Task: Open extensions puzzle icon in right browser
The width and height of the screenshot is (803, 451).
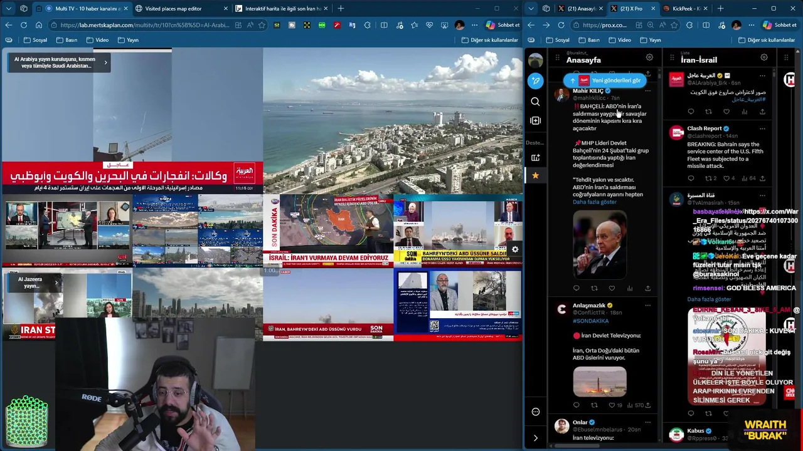Action: coord(689,25)
